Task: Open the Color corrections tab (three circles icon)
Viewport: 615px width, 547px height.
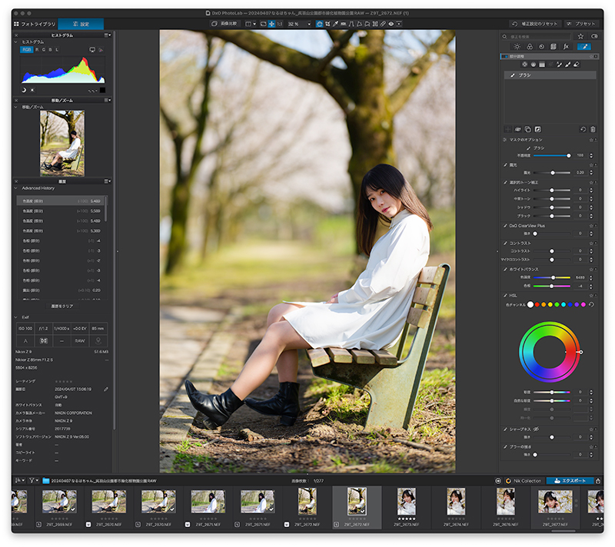Action: point(530,47)
